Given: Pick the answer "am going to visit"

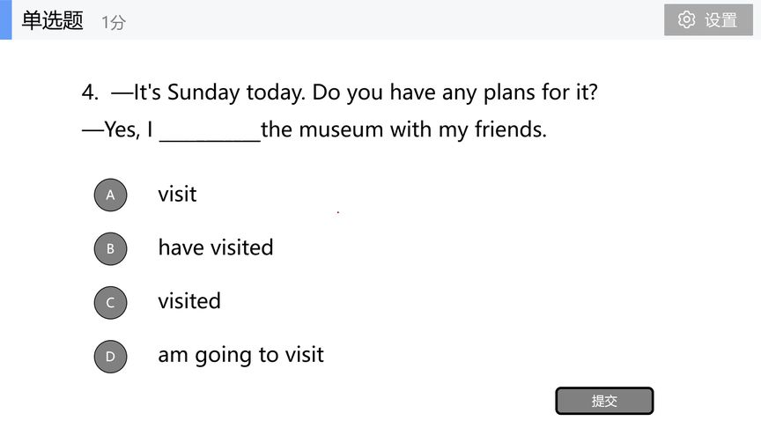Looking at the screenshot, I should 240,356.
